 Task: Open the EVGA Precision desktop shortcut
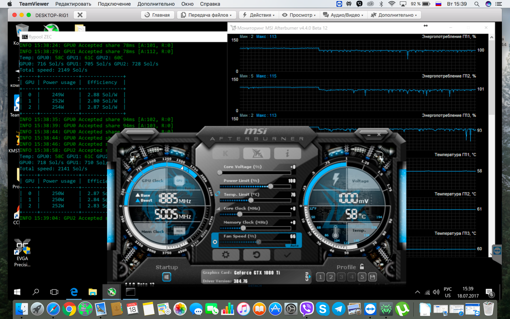[x=22, y=253]
